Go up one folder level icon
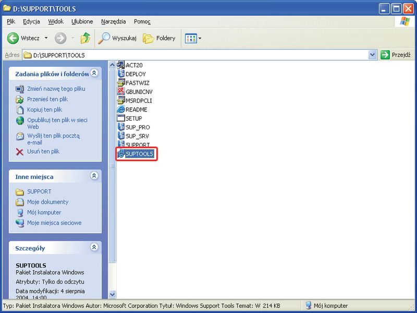Viewport: 417px width, 313px height. (x=85, y=38)
